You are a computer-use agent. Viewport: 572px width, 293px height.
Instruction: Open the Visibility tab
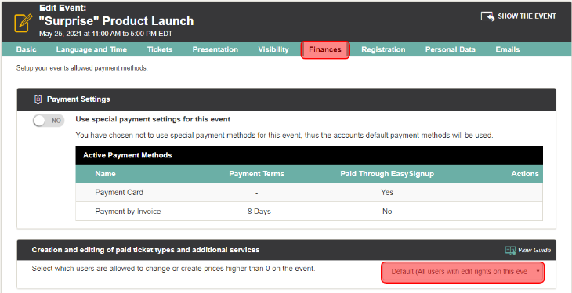click(273, 49)
